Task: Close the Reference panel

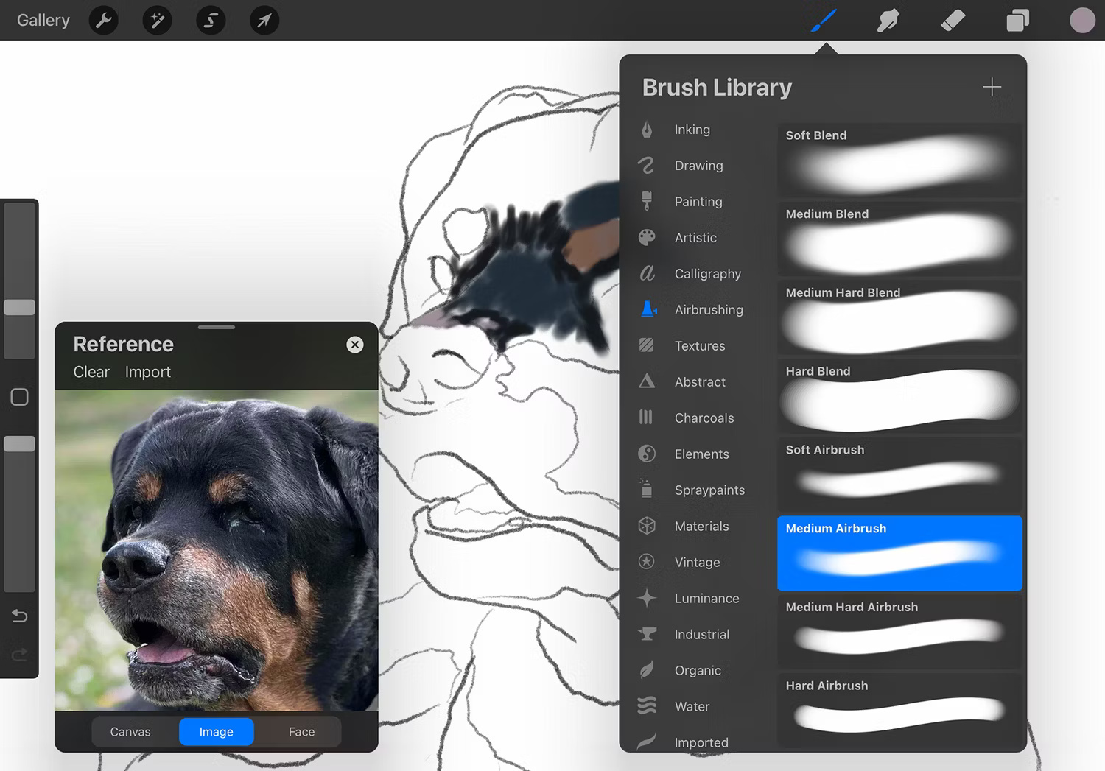Action: pos(354,344)
